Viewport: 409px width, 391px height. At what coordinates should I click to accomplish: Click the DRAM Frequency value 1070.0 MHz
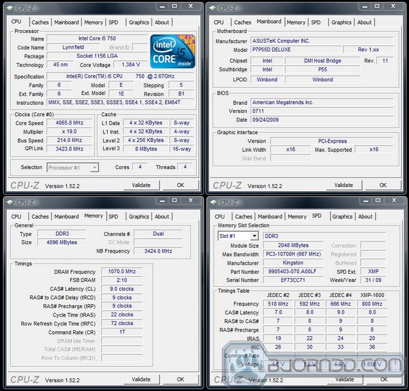[x=122, y=271]
